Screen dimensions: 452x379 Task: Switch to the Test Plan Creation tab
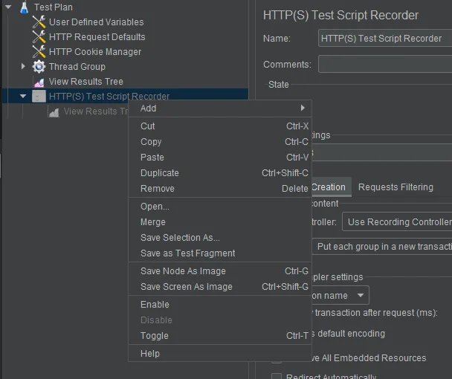(331, 187)
